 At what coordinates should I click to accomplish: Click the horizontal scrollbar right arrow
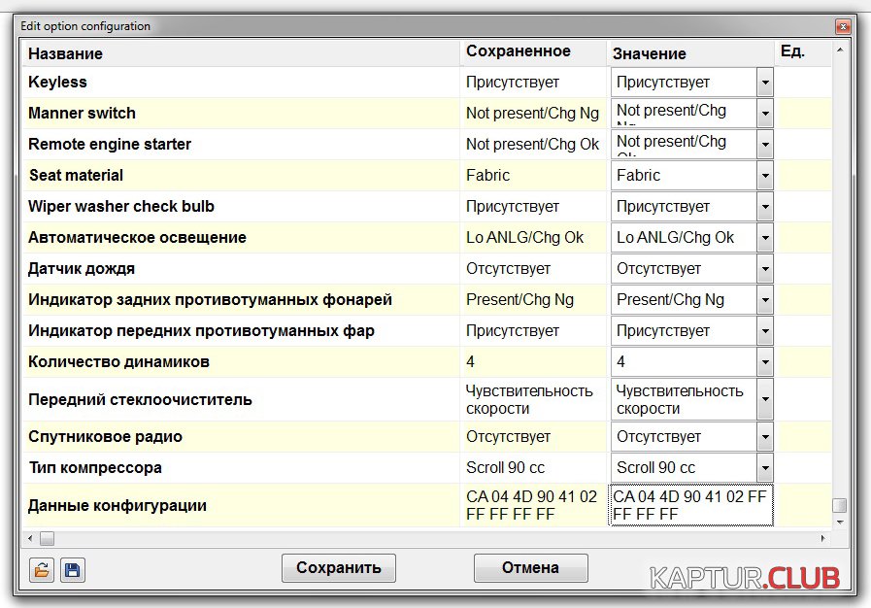[824, 538]
